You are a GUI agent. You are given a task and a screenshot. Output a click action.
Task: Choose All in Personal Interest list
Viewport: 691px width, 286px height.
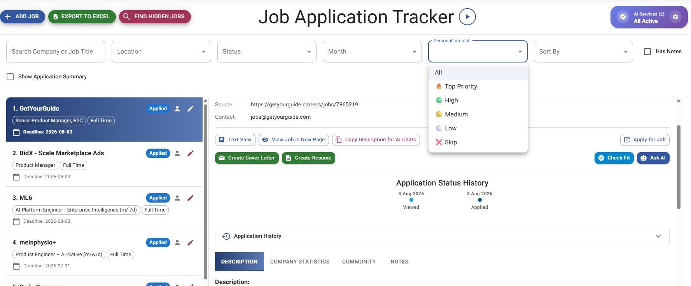tap(478, 72)
